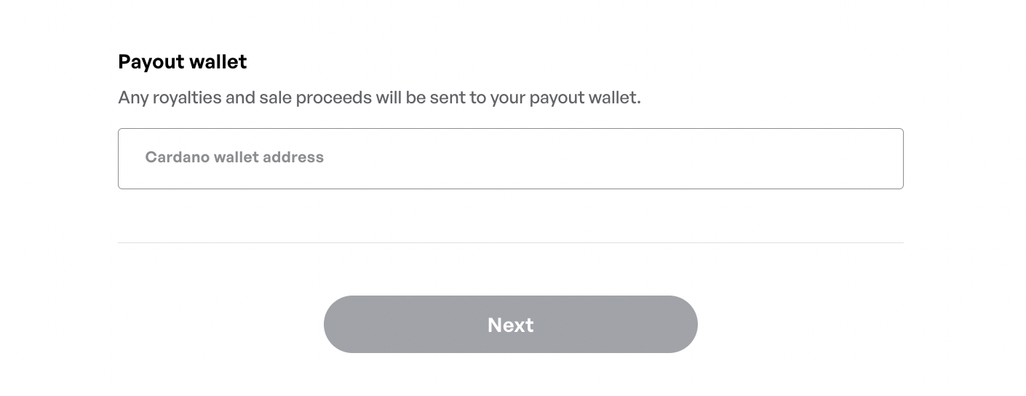
Task: Click the "Payout wallet" heading
Action: (x=182, y=62)
